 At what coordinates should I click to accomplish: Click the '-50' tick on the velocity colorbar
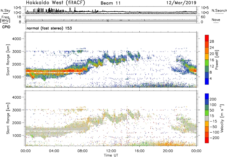213,127
